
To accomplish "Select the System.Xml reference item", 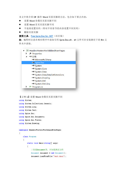I will pyautogui.click(x=40, y=81).
